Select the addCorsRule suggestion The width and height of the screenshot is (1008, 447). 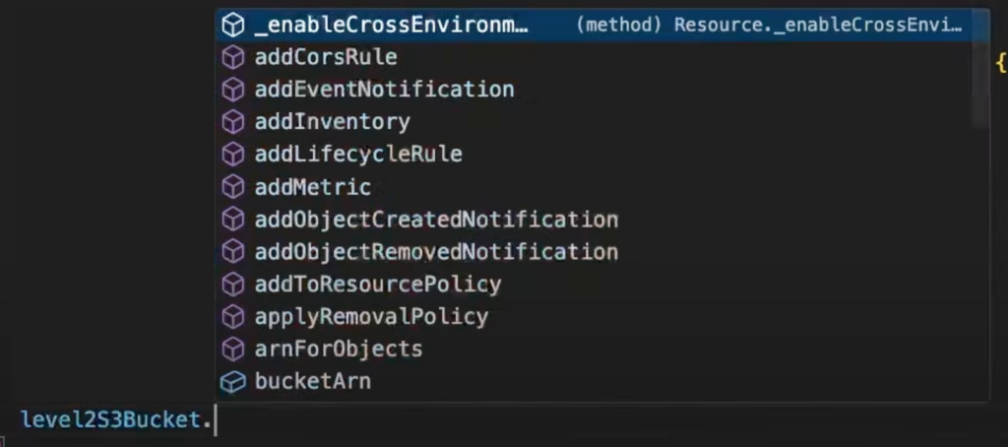pos(326,57)
